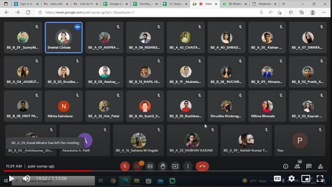Switch to the Google Sheets tab
The image size is (332, 187).
pos(116,4)
